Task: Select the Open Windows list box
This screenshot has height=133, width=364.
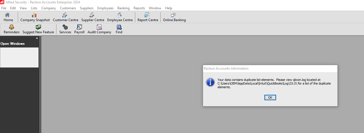Action: (x=19, y=57)
